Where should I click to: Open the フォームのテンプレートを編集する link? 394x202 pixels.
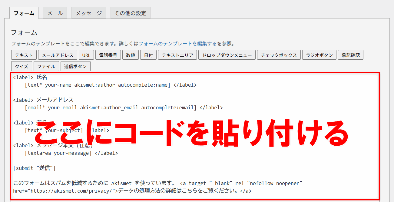click(x=178, y=44)
